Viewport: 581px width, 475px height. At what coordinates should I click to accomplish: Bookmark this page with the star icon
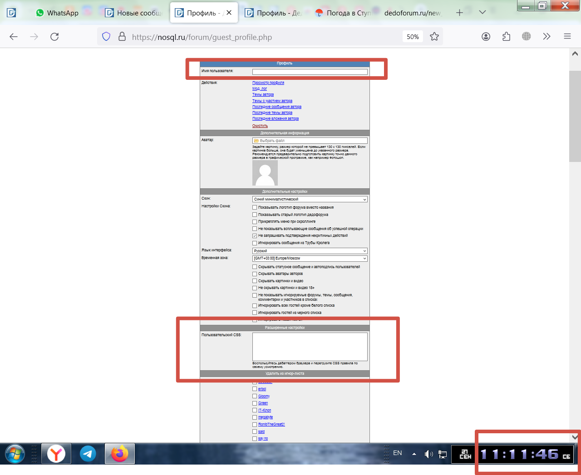pyautogui.click(x=434, y=37)
